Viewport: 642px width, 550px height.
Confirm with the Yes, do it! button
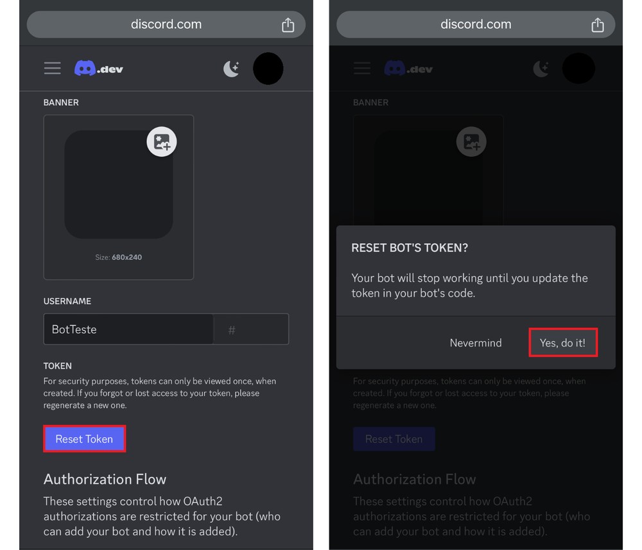coord(563,343)
